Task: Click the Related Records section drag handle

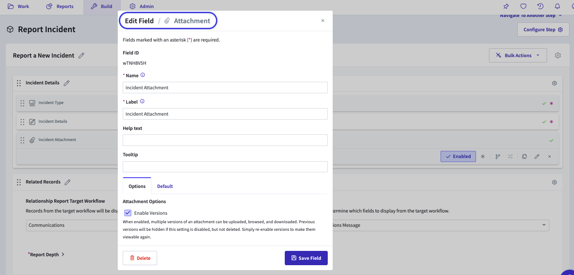Action: [x=19, y=182]
